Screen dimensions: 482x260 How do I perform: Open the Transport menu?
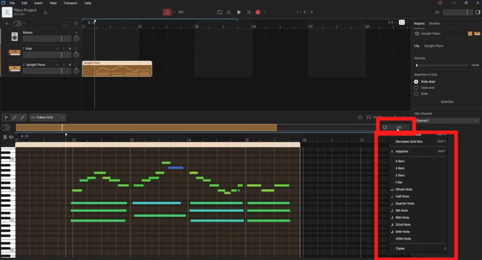(71, 3)
